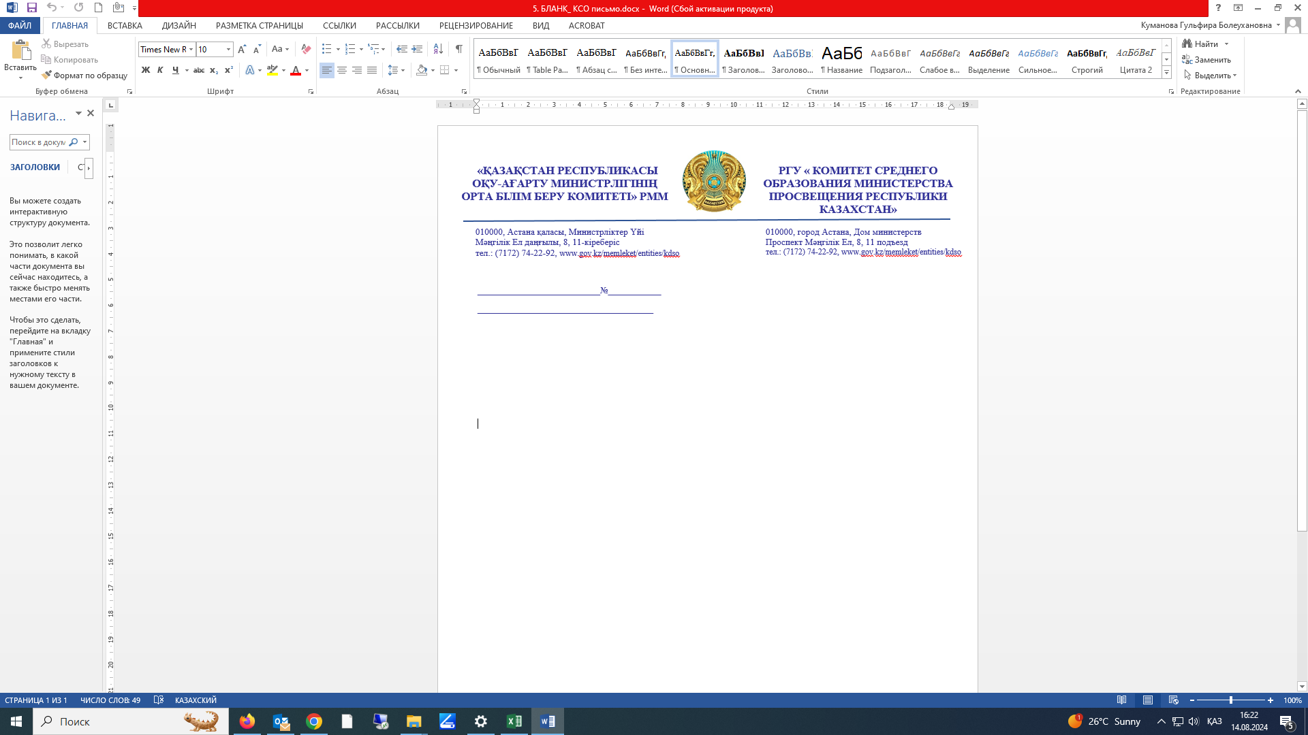Screen dimensions: 1308x735
Task: Click the Sort A-Z icon
Action: pos(438,49)
